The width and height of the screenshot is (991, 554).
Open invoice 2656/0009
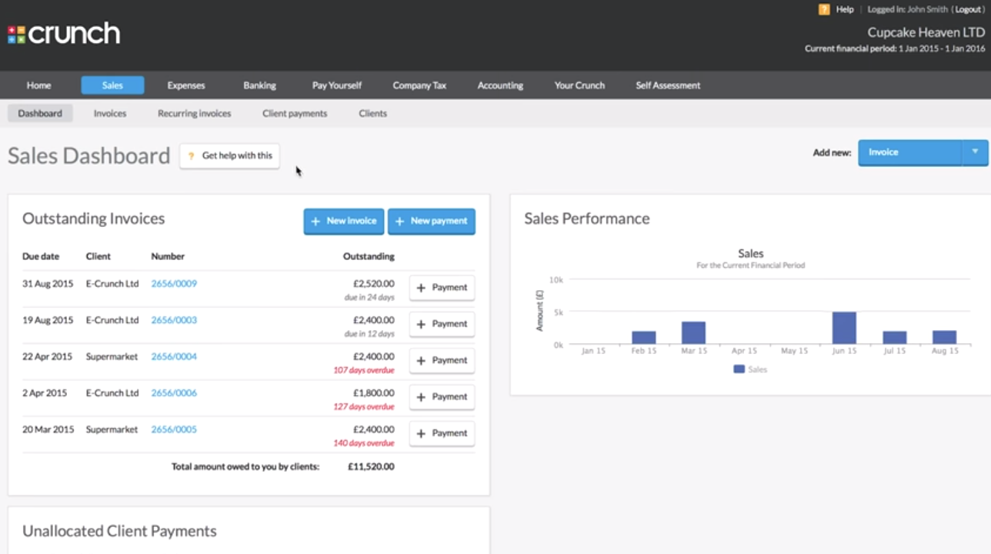tap(174, 283)
